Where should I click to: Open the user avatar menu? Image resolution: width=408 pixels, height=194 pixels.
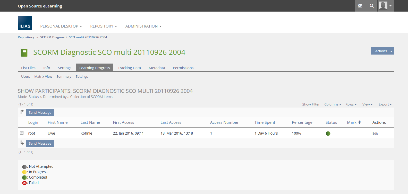pyautogui.click(x=386, y=6)
